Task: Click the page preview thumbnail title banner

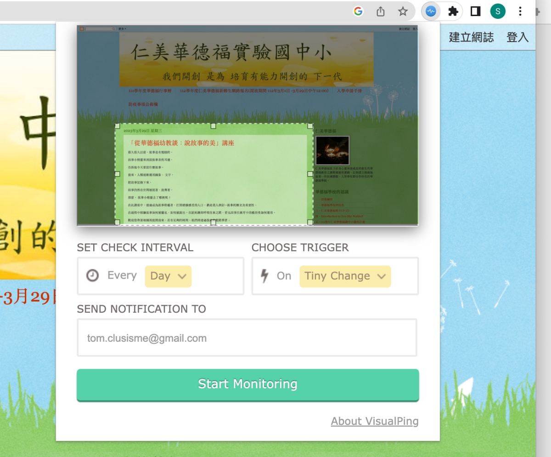Action: (x=247, y=60)
